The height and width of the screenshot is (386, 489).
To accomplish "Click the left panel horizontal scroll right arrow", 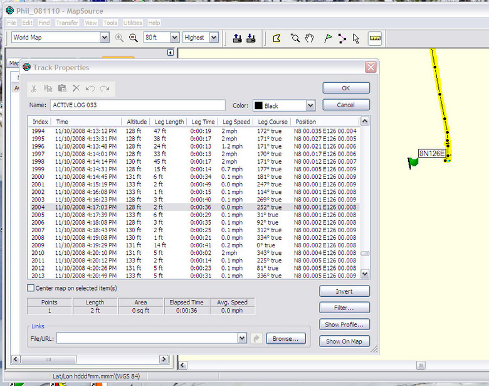I will 164,359.
